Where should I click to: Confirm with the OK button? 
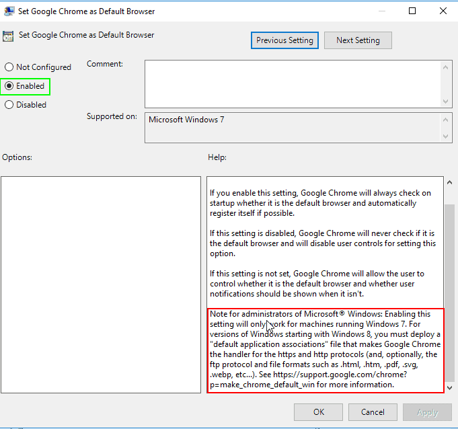(x=318, y=412)
